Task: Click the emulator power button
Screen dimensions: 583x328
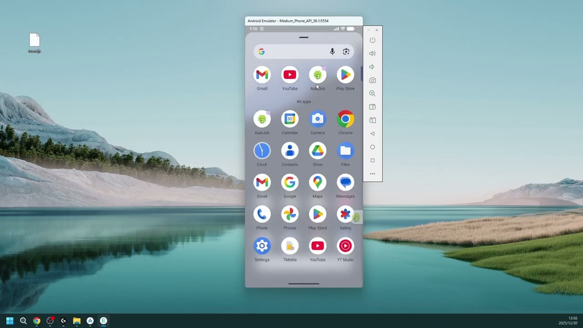Action: [x=372, y=40]
